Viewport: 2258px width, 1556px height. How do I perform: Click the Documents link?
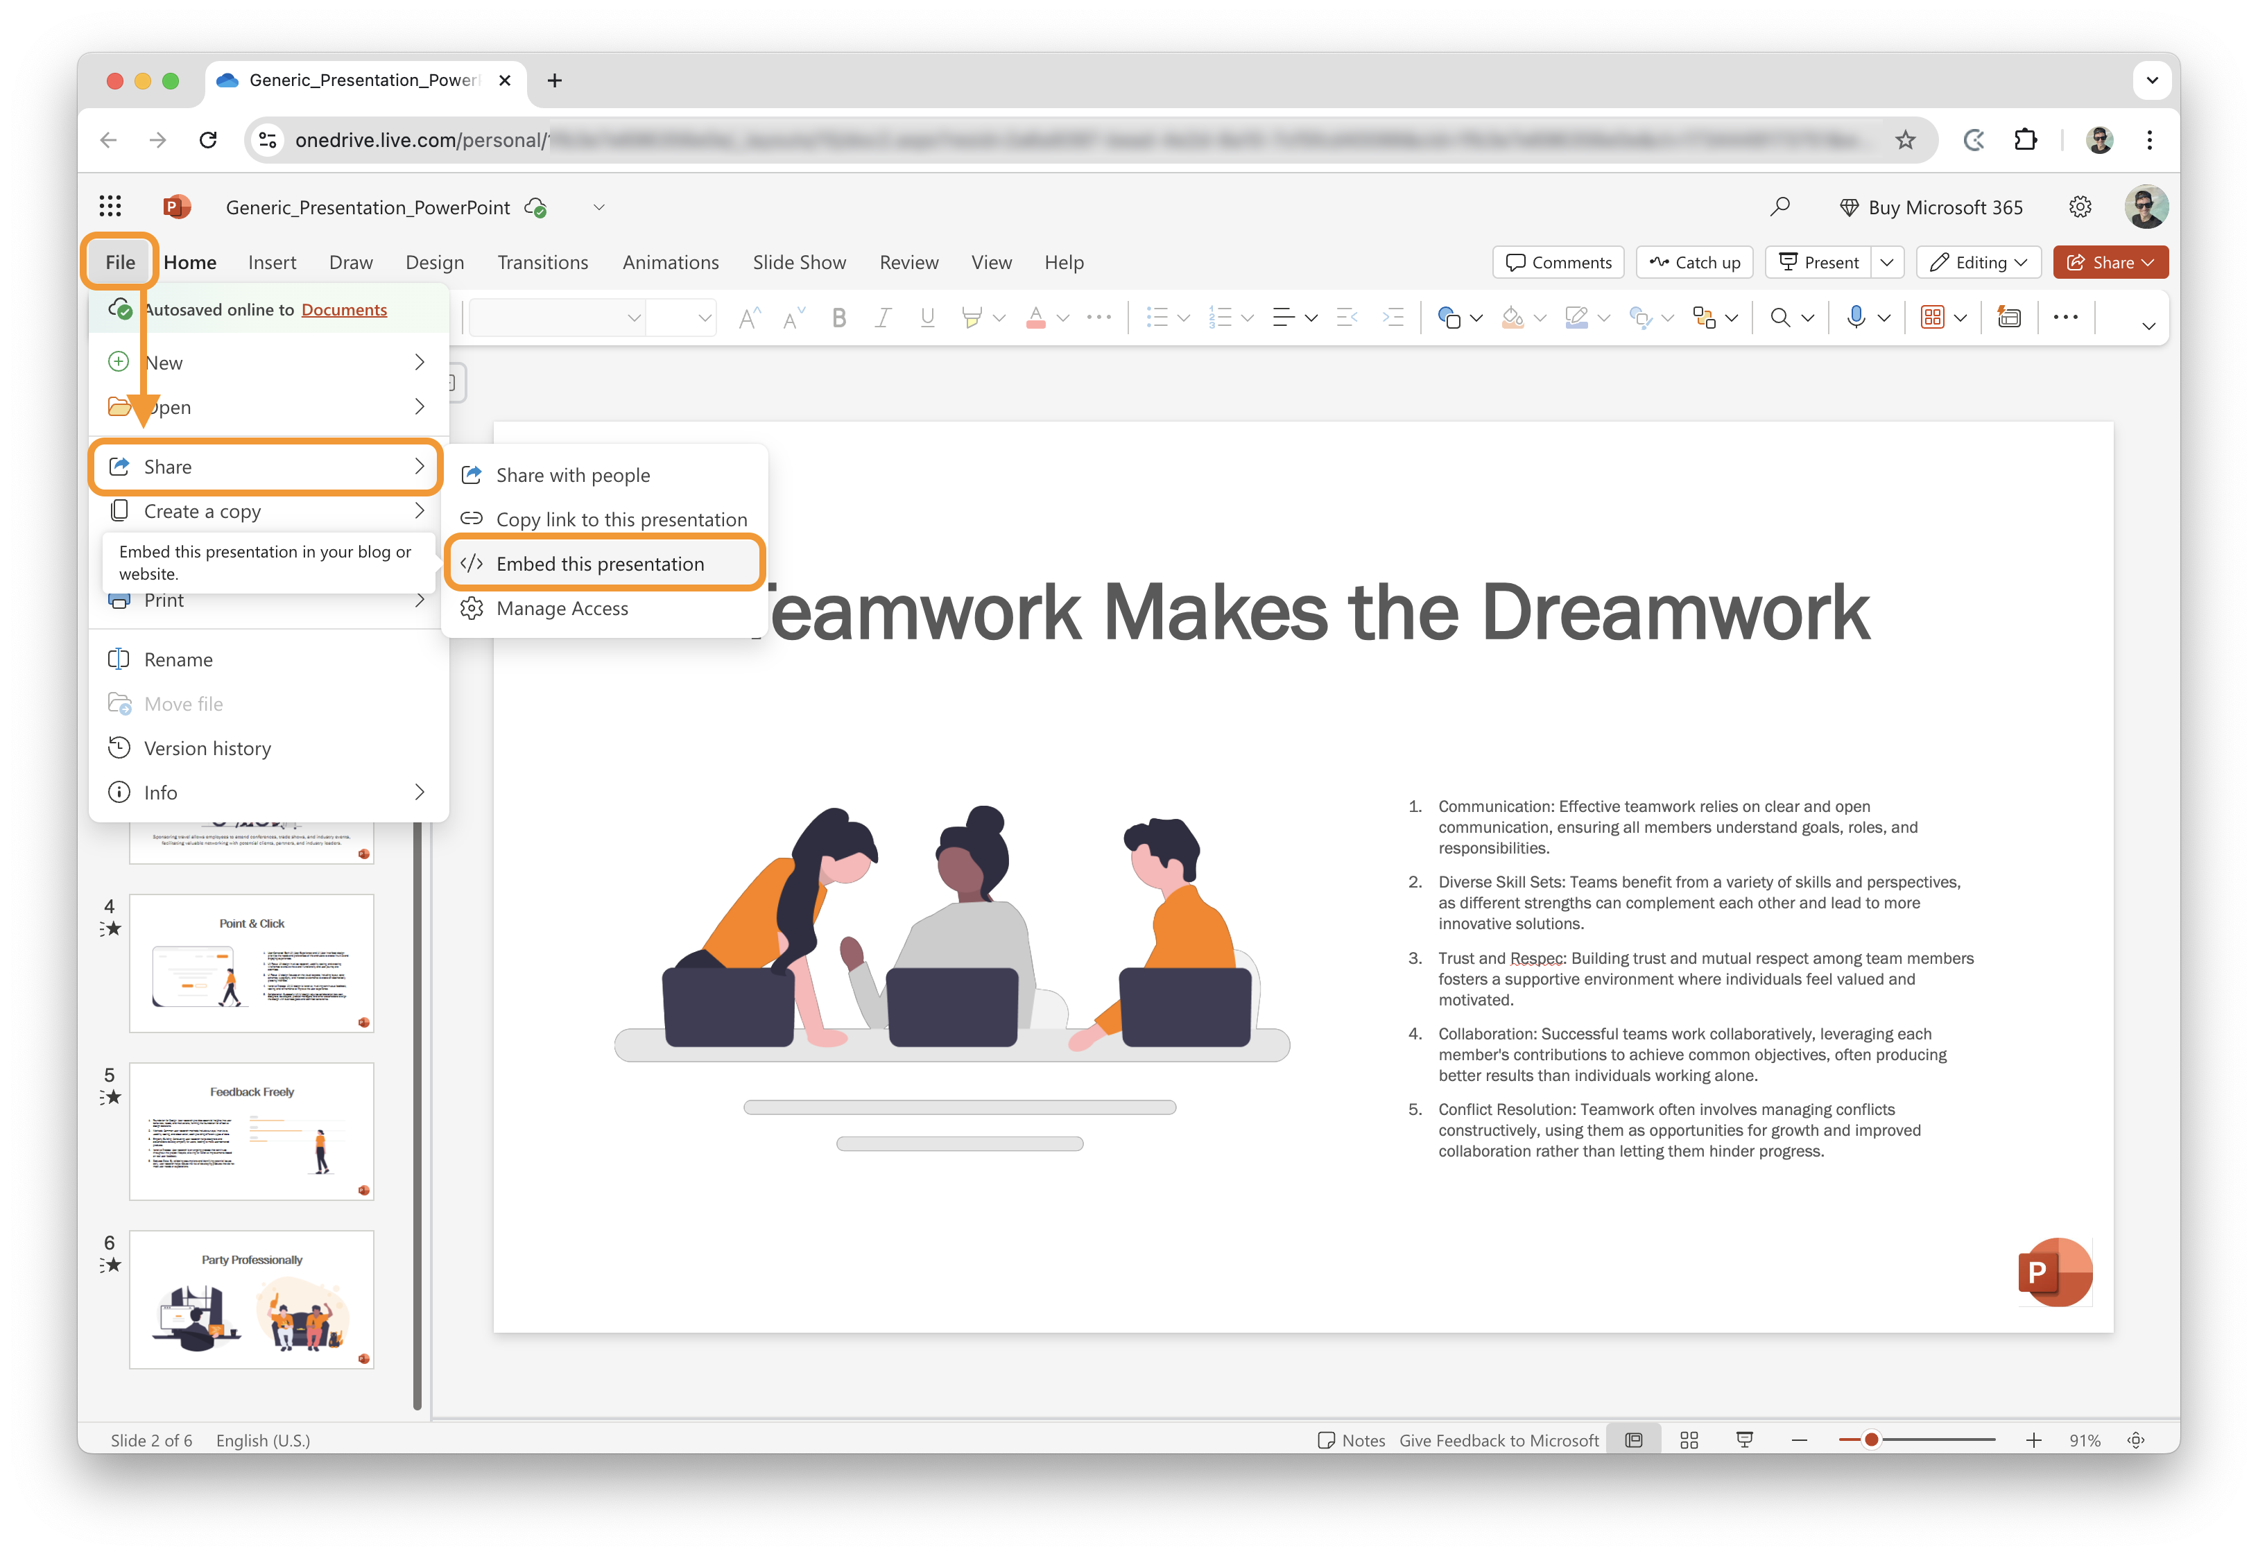click(x=344, y=310)
